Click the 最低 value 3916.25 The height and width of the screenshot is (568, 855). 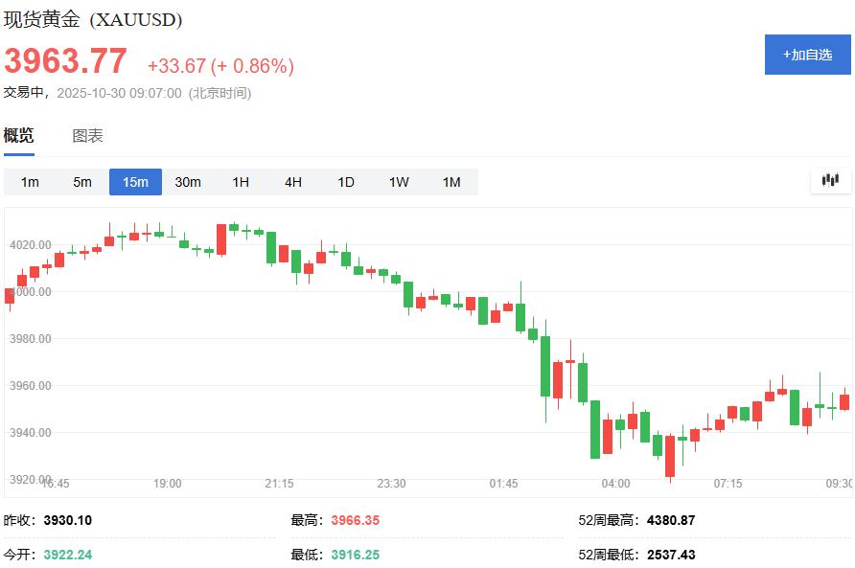pos(355,554)
